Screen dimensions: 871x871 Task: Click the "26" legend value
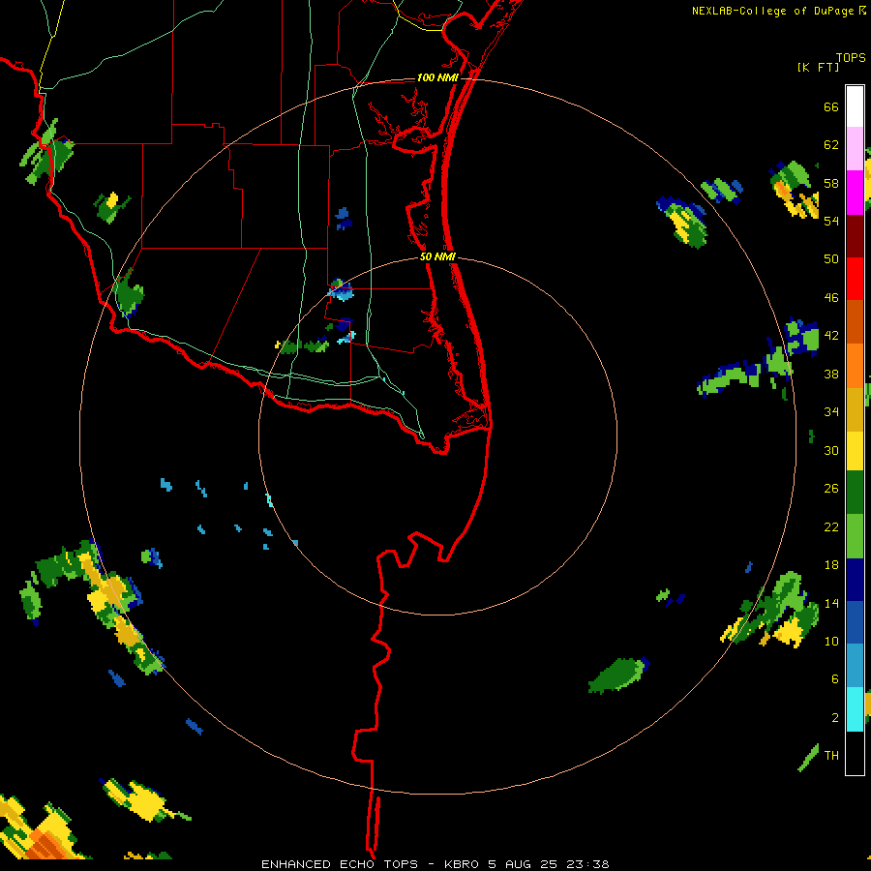pos(831,489)
